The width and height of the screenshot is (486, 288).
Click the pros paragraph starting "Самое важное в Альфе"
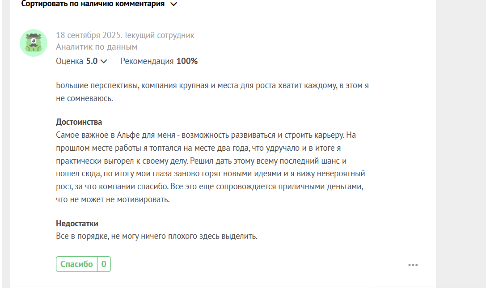click(211, 167)
